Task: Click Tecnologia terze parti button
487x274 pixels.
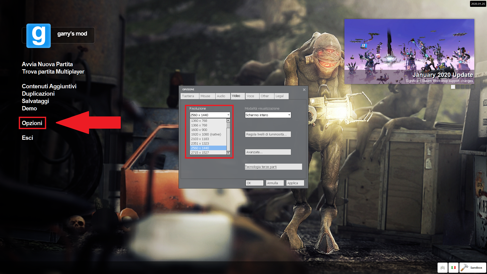Action: [273, 167]
